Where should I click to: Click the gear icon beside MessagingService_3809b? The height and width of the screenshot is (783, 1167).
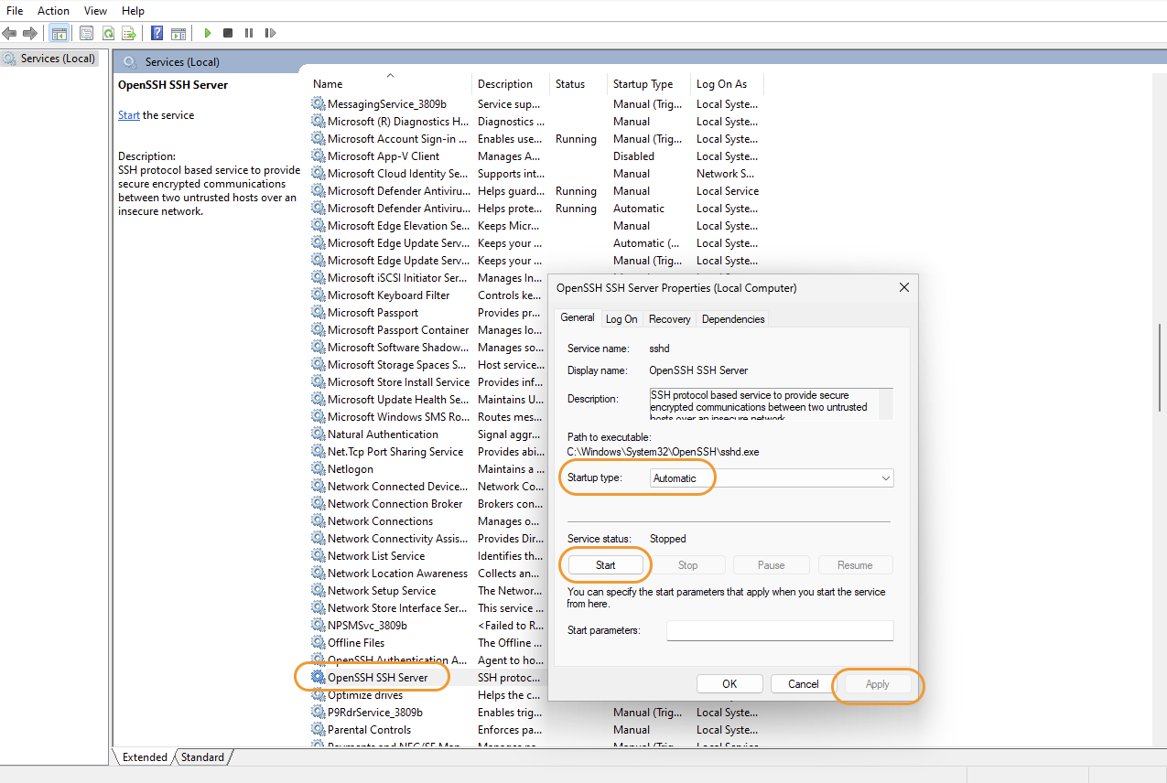[x=319, y=104]
